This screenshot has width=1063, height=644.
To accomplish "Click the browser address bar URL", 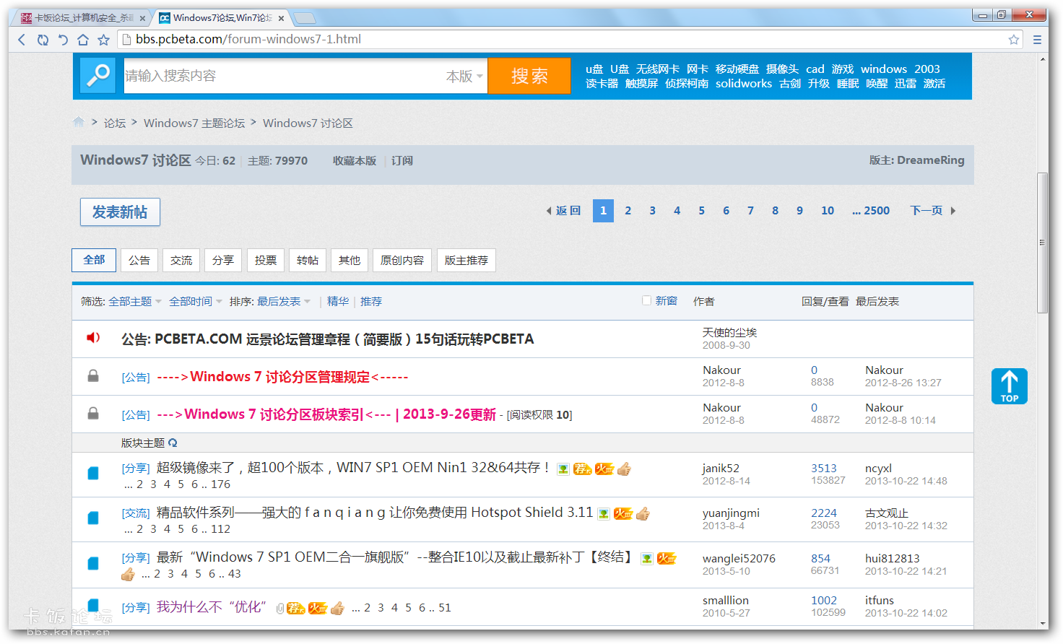I will [248, 39].
